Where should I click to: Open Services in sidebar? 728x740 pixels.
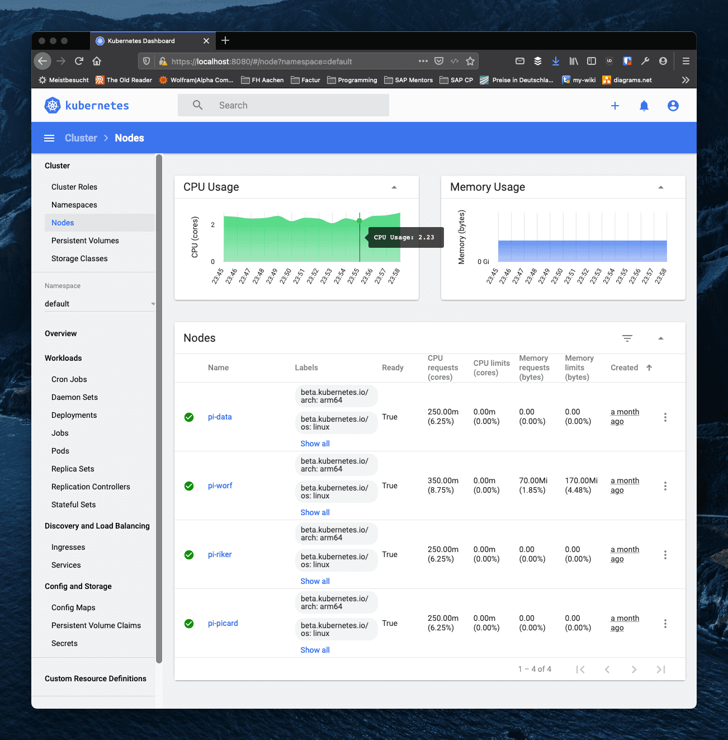66,565
